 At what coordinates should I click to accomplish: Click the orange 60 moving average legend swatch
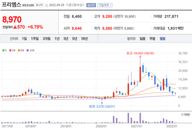[x=19, y=50]
